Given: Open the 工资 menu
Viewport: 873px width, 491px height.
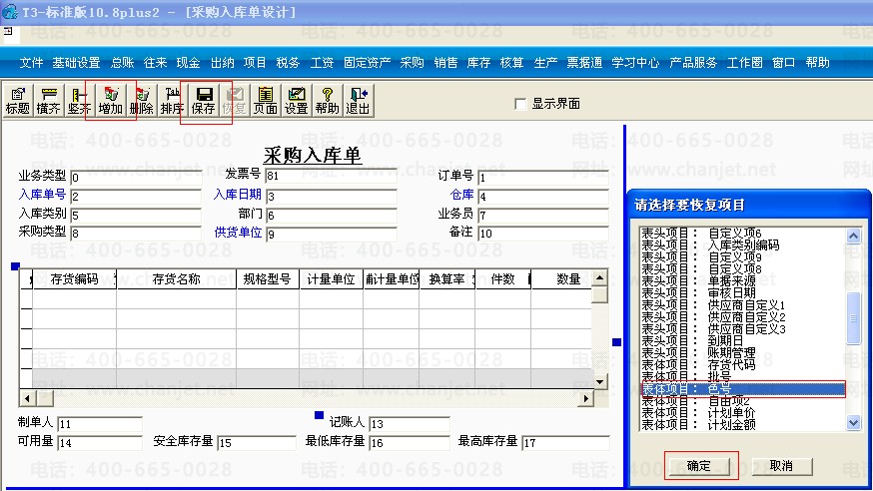Looking at the screenshot, I should pos(322,63).
